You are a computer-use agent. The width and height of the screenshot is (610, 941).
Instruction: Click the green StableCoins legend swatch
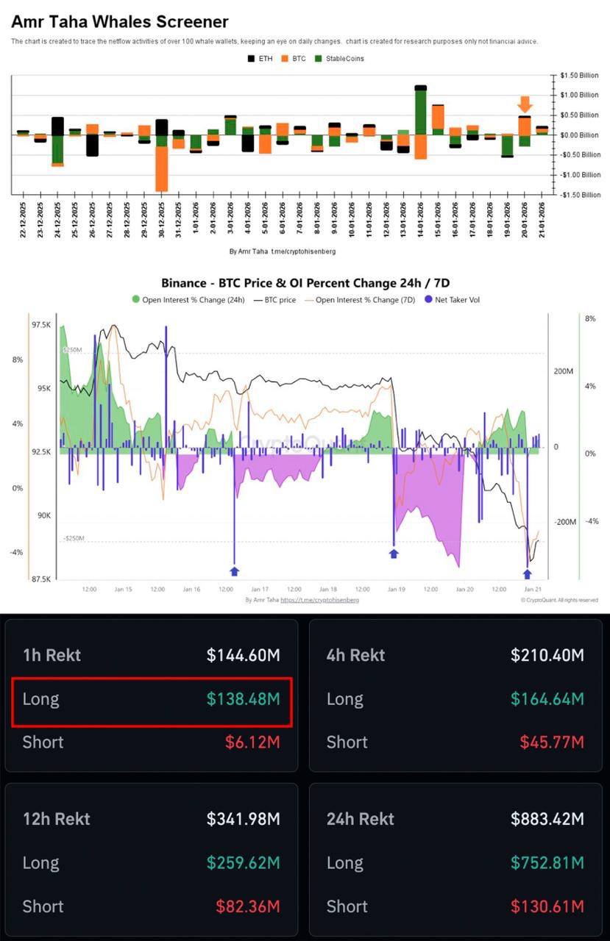tap(318, 58)
